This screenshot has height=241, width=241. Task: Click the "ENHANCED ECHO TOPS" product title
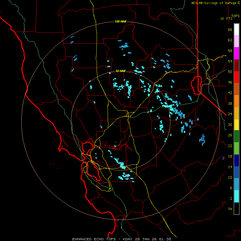pos(94,239)
